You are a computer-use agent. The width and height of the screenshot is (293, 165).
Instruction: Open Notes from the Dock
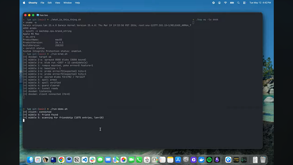tap(170, 160)
